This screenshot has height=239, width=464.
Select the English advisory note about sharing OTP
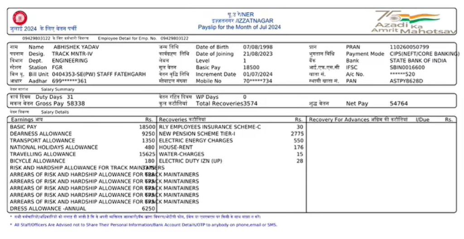tap(144, 225)
